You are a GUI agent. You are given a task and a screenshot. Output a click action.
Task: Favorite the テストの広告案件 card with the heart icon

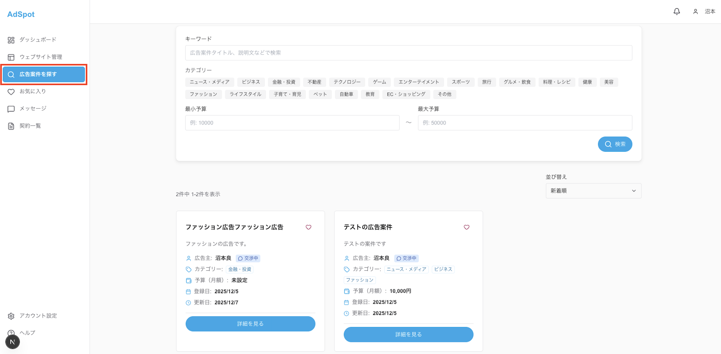(x=466, y=227)
